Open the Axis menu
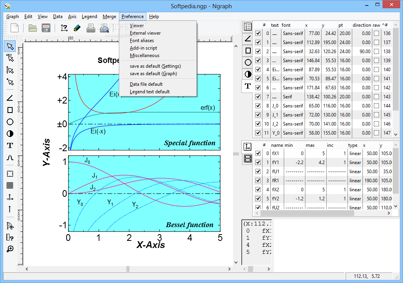 click(x=72, y=17)
